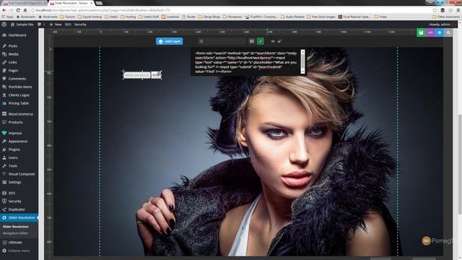Click the WordPress logo in admin bar
Viewport: 462px width, 260px height.
(4, 25)
